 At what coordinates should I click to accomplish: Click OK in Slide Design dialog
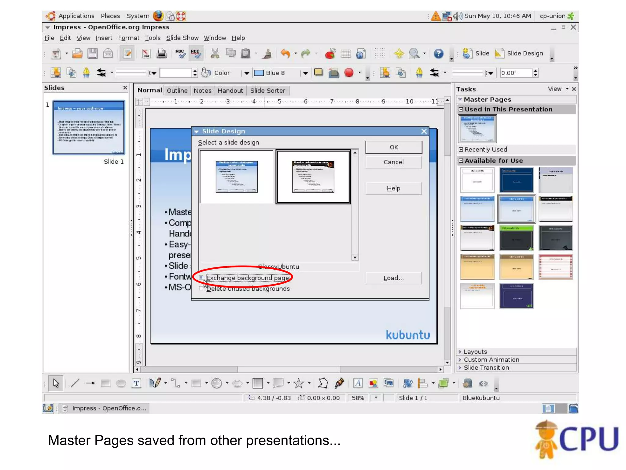pyautogui.click(x=394, y=147)
